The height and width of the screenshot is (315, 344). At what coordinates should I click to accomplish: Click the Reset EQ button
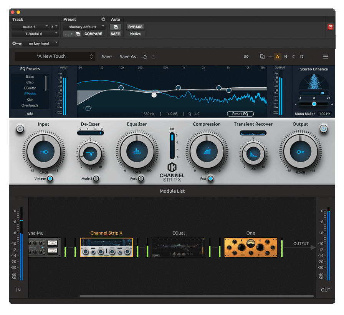coord(240,113)
